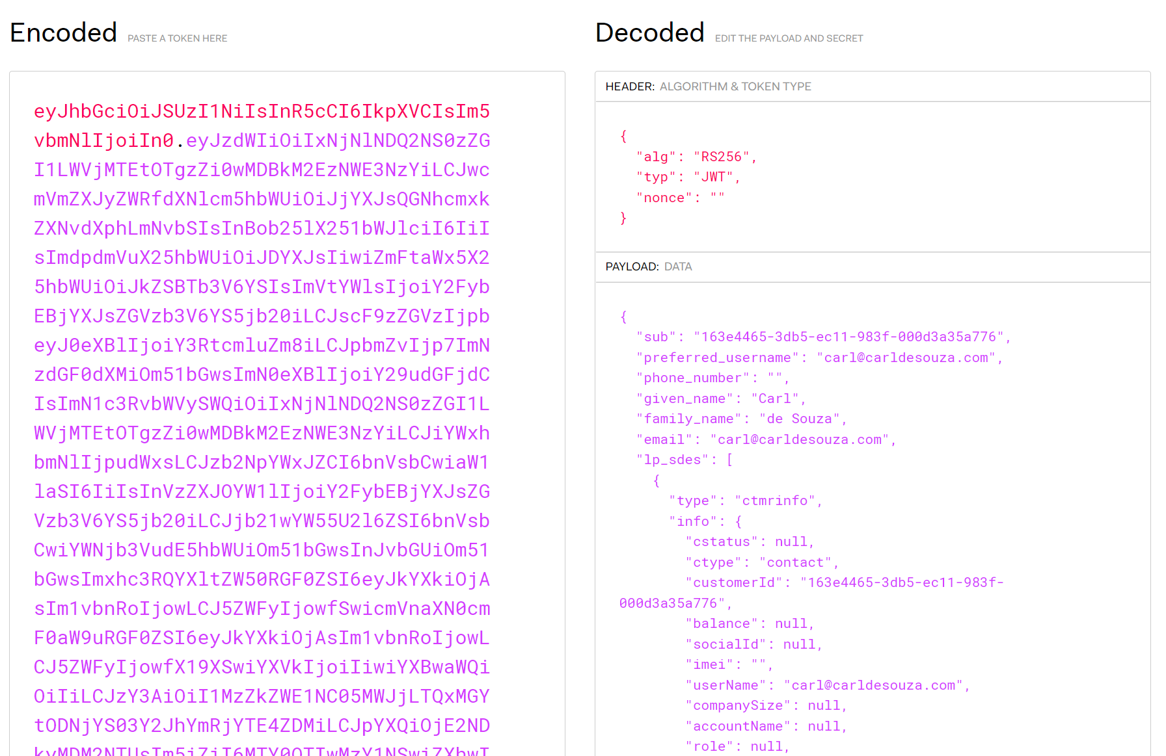The image size is (1166, 756).
Task: Click the HEADER: ALGORITHM & TOKEN TYPE title
Action: 709,86
